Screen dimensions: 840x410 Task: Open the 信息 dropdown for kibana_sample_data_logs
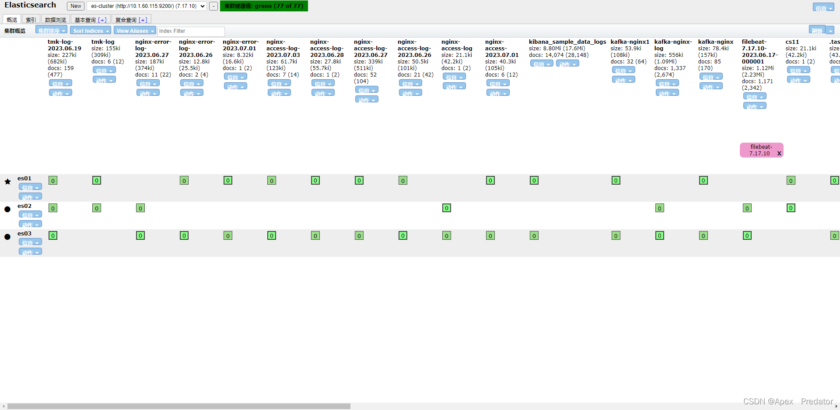pos(542,63)
